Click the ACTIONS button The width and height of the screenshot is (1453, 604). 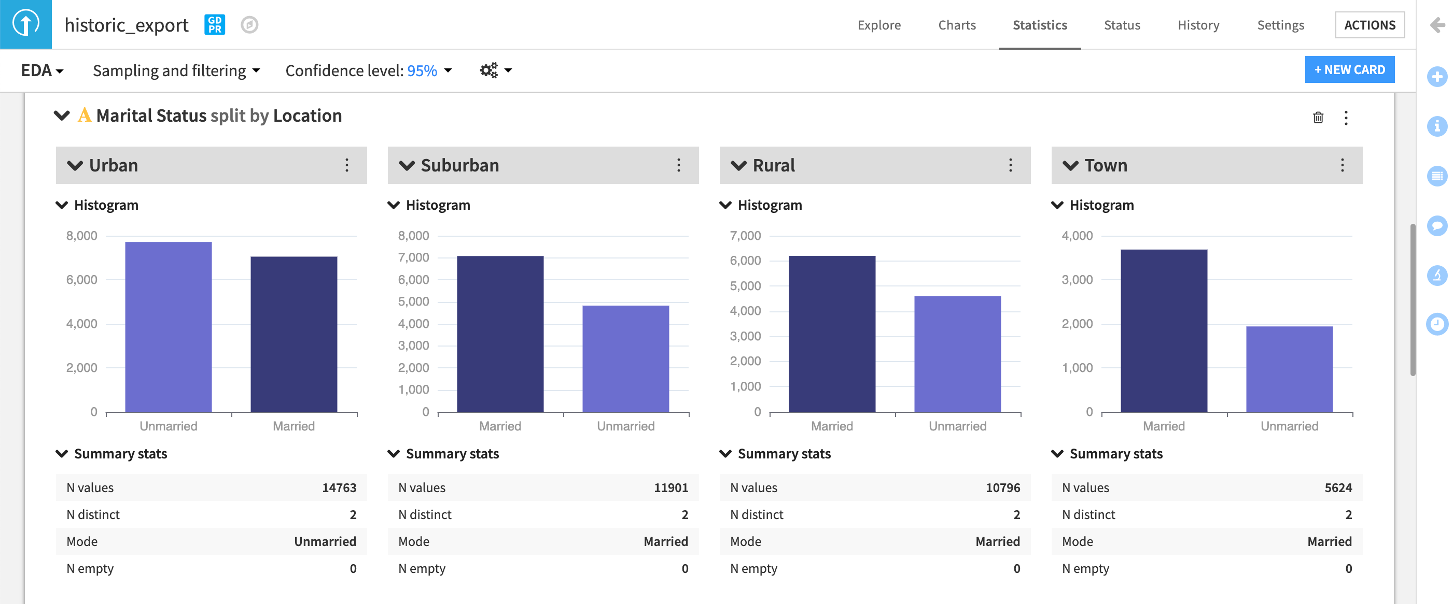[x=1370, y=25]
